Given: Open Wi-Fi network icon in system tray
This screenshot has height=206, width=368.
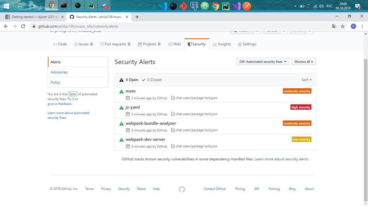Looking at the screenshot, I should tap(315, 6).
